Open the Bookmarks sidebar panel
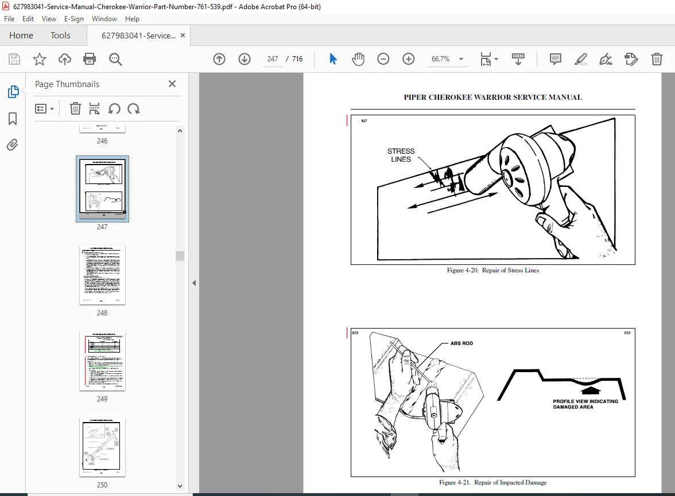The height and width of the screenshot is (496, 675). (13, 119)
